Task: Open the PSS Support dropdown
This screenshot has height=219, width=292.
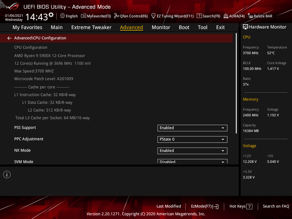Action: click(x=192, y=128)
